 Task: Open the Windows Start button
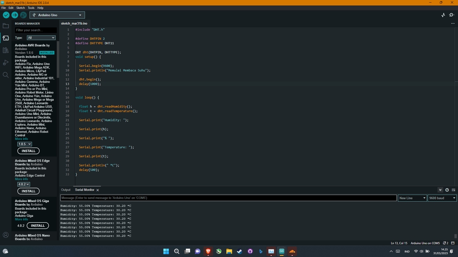click(x=166, y=251)
